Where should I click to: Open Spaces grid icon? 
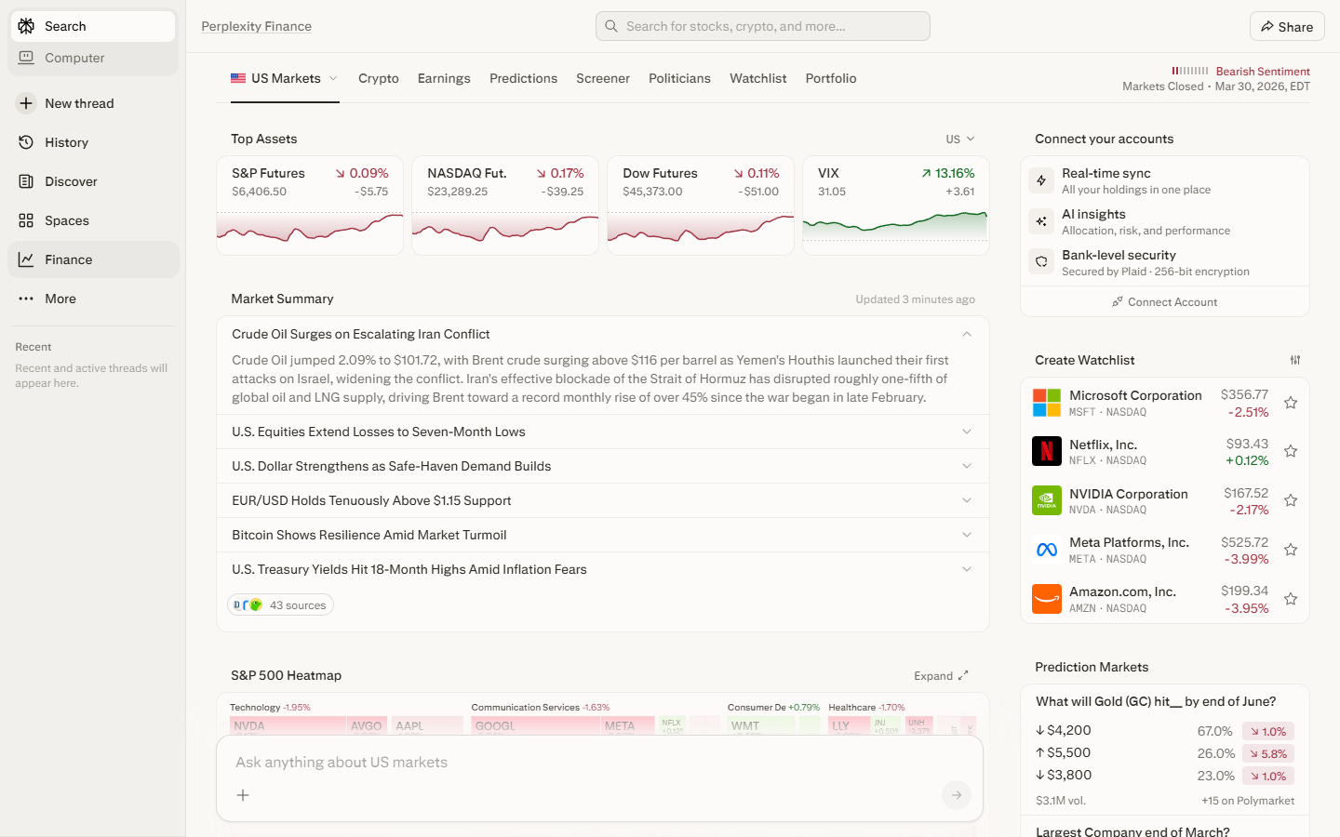26,220
